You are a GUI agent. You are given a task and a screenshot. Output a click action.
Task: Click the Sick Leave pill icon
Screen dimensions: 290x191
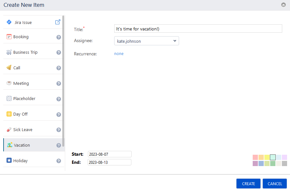tap(9, 129)
